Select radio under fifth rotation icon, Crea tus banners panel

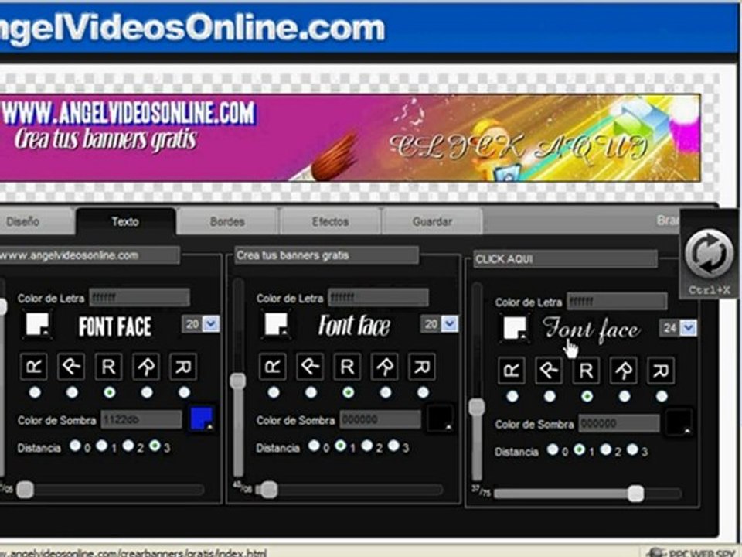pyautogui.click(x=423, y=392)
